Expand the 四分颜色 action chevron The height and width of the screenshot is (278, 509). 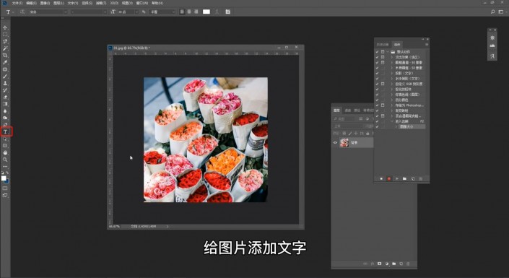tap(392, 100)
